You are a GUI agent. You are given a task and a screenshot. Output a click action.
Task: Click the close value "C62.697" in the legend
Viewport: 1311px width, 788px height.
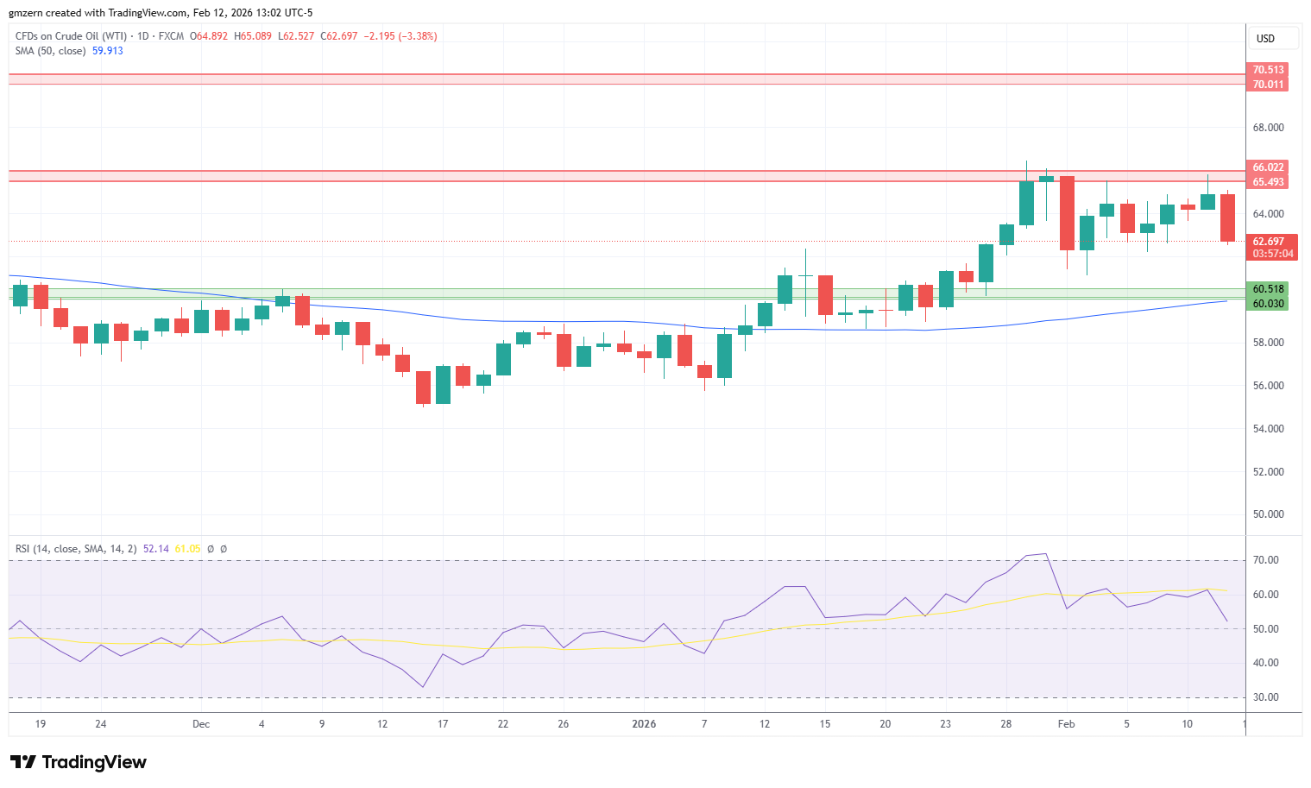pos(338,36)
